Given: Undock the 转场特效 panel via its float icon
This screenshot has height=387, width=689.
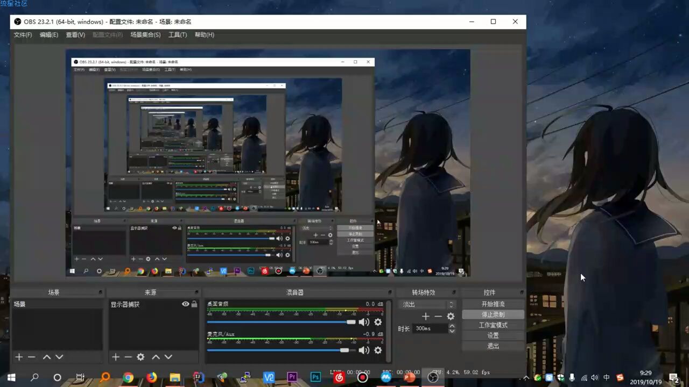Looking at the screenshot, I should point(455,292).
